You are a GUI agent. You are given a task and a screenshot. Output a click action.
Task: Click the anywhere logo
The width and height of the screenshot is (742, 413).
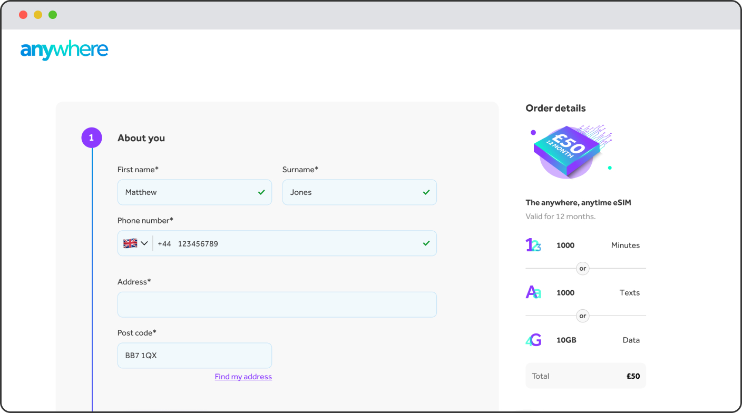[x=64, y=50]
